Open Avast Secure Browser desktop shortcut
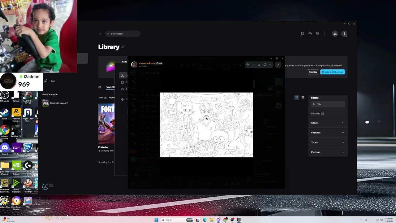The height and width of the screenshot is (223, 396). coord(16,203)
